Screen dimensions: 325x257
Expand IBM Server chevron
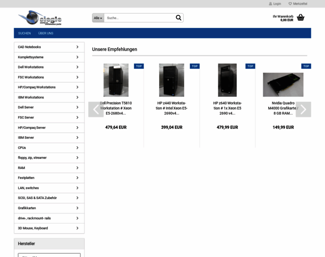click(77, 137)
